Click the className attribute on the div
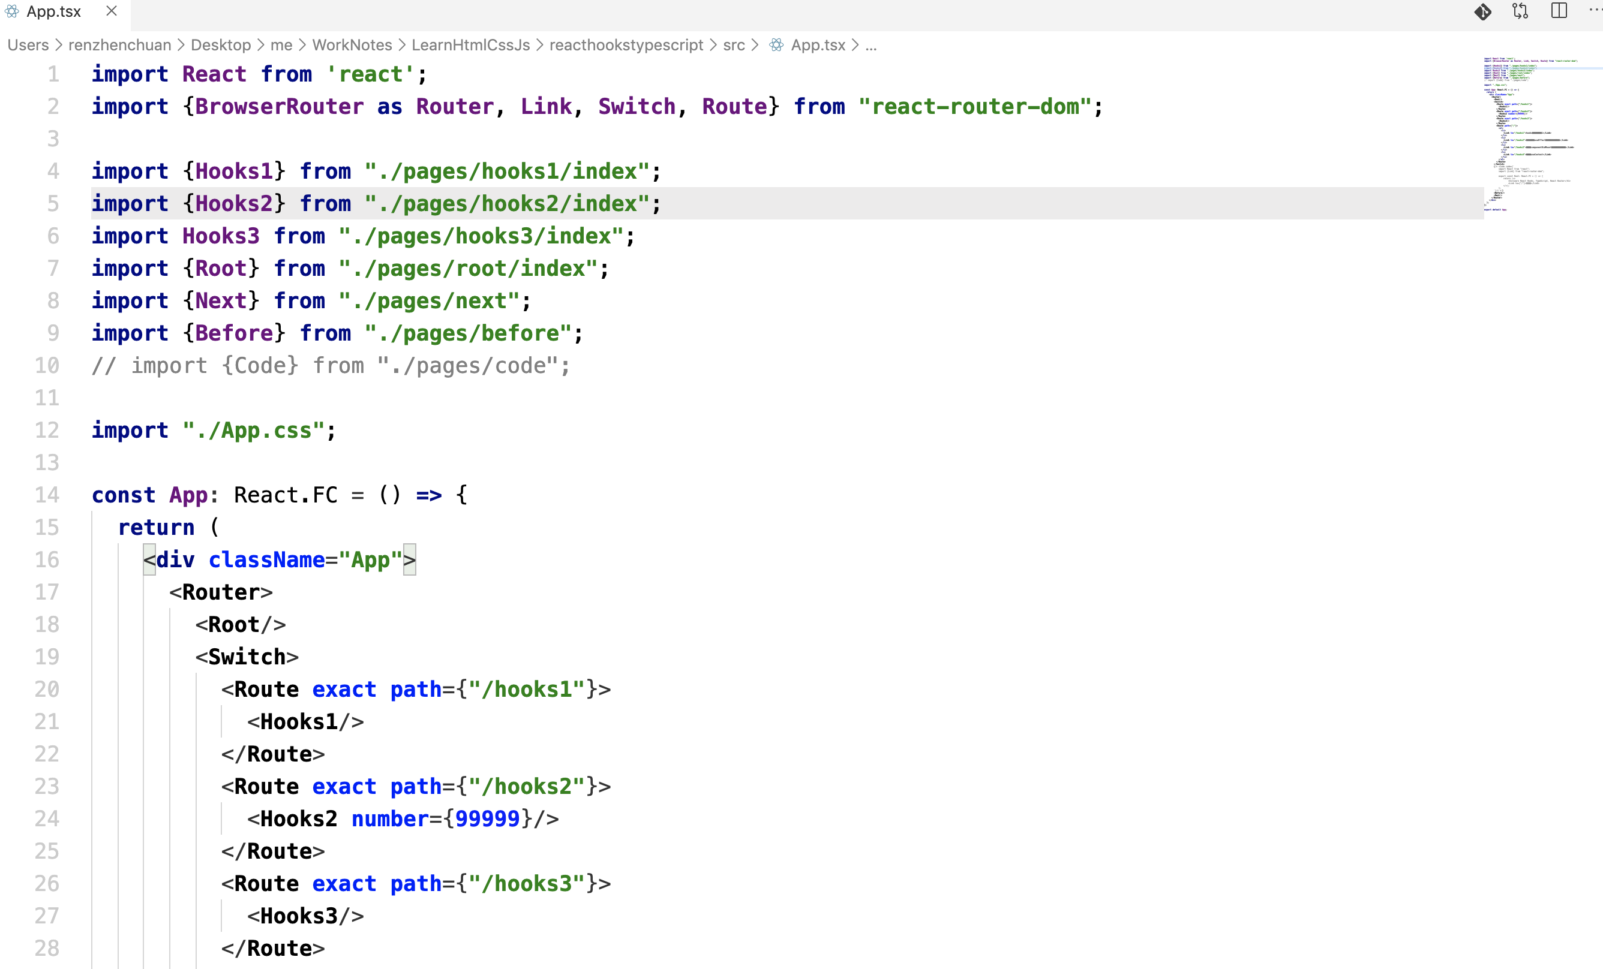 coord(267,560)
